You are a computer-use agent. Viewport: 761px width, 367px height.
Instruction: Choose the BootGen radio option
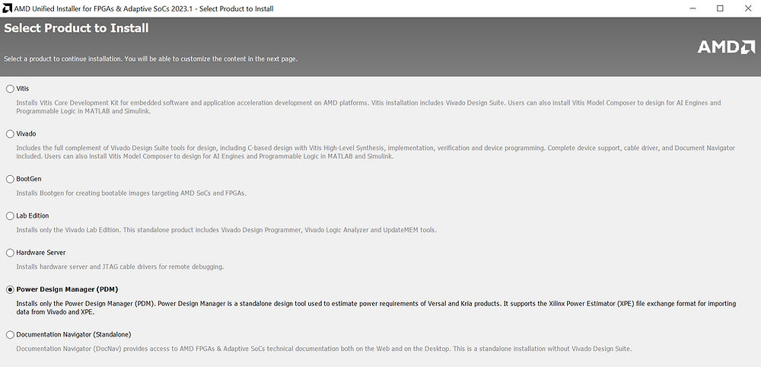(x=10, y=179)
